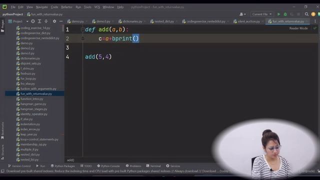This screenshot has width=320, height=180.
Task: Open the Help menu
Action: coord(120,7)
